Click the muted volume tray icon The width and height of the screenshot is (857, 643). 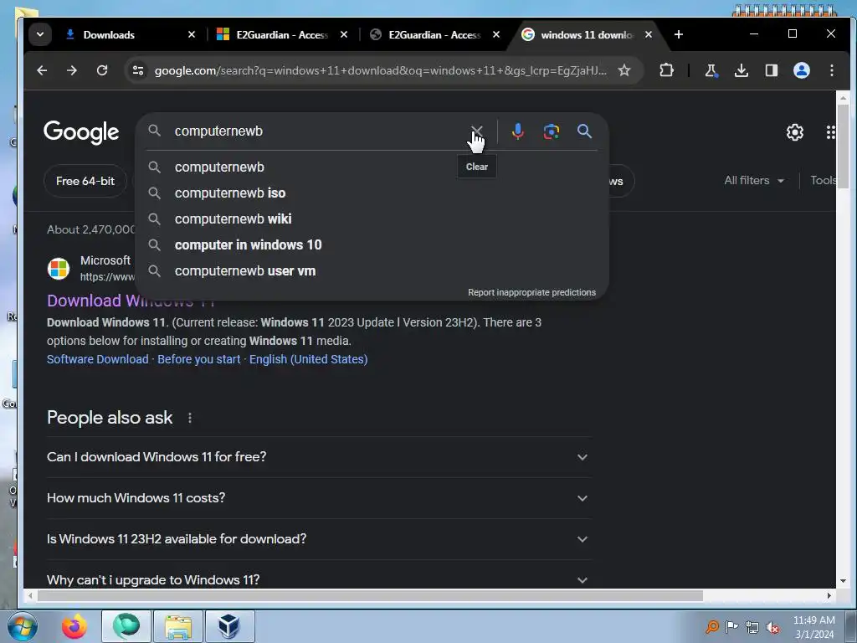[772, 628]
